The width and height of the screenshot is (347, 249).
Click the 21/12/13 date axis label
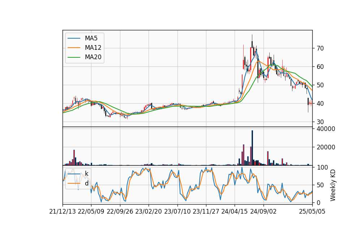63,211
